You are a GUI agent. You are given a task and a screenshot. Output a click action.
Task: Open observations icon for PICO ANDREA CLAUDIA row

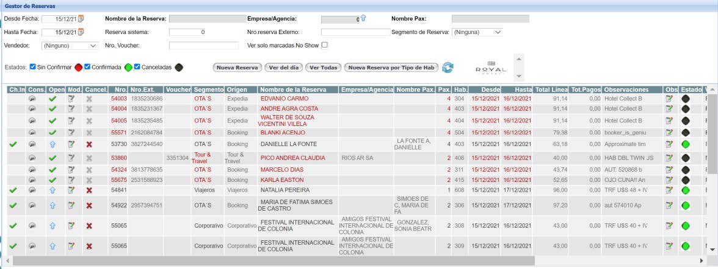[x=669, y=158]
